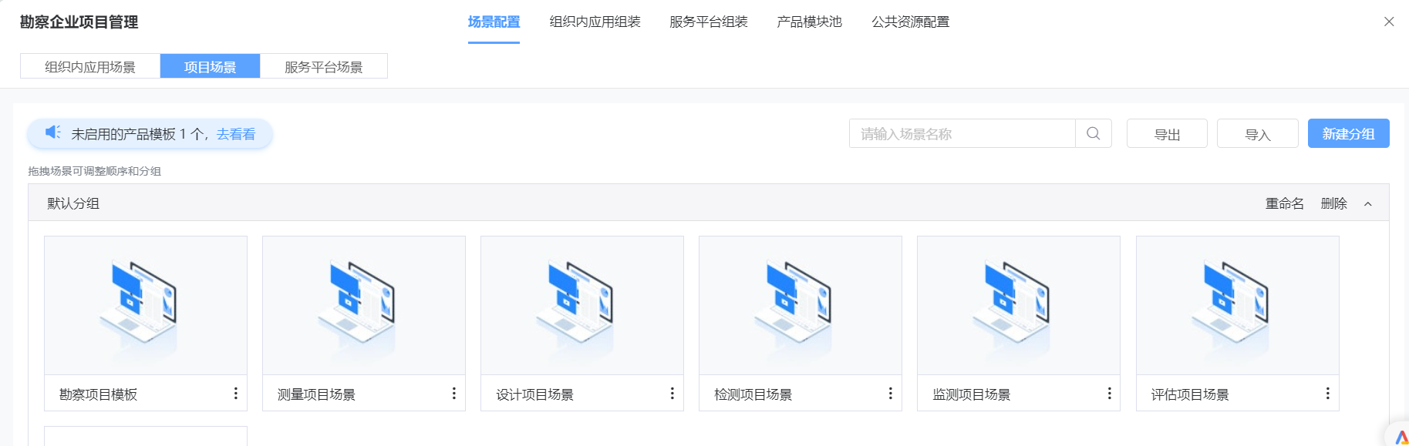
Task: Open more options for 设计项目场景
Action: 672,394
